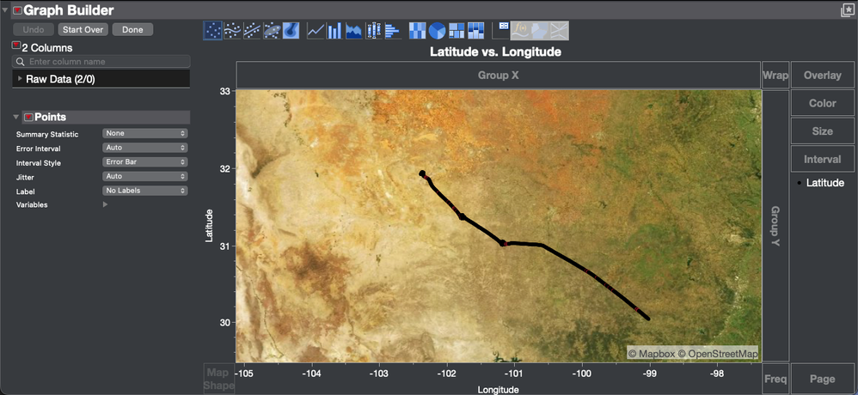Select the Bar chart icon
858x395 pixels.
(334, 31)
